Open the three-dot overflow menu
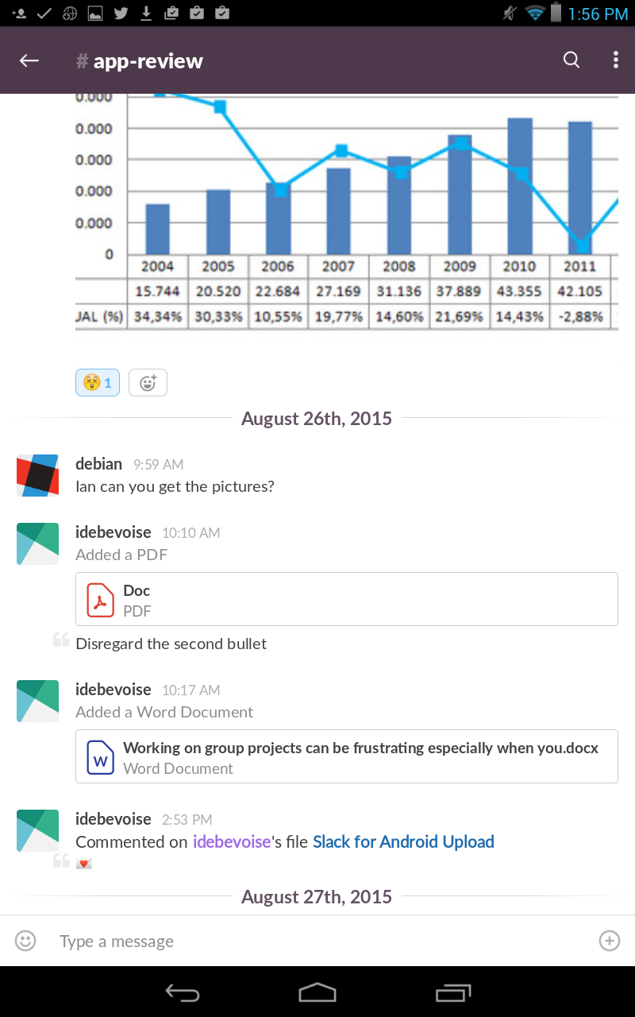 (x=616, y=60)
